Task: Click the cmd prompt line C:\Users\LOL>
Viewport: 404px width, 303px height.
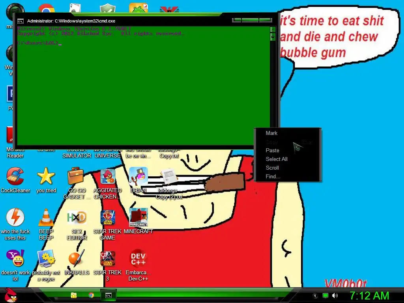Action: [39, 43]
